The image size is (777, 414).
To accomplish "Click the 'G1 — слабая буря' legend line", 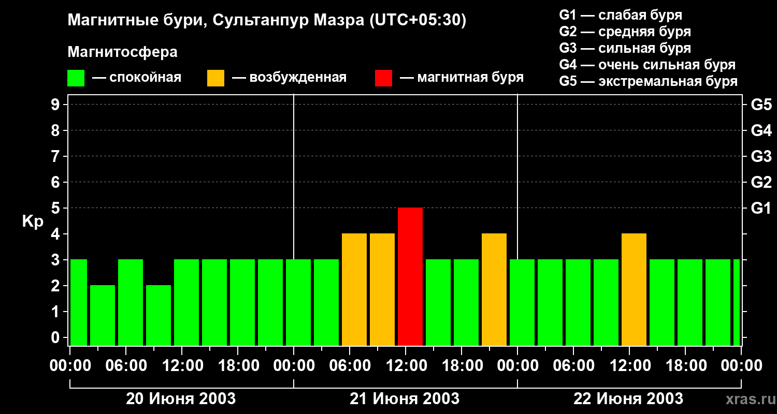I will click(621, 15).
